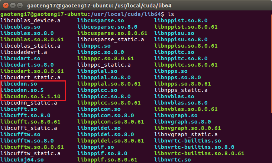Select libcublas_device.a in the listing
Image resolution: width=272 pixels, height=163 pixels.
coord(30,20)
